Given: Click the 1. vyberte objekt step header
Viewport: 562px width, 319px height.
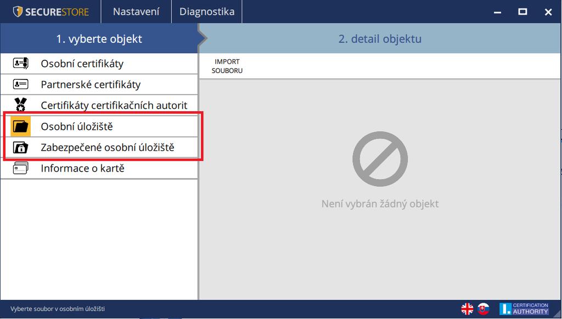Looking at the screenshot, I should click(99, 38).
